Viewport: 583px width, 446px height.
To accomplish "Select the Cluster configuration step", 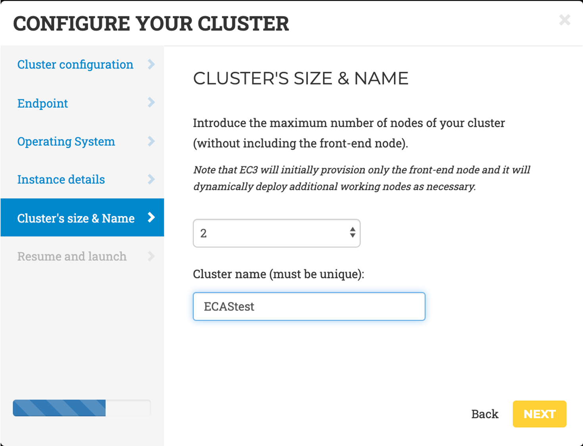I will (x=75, y=65).
